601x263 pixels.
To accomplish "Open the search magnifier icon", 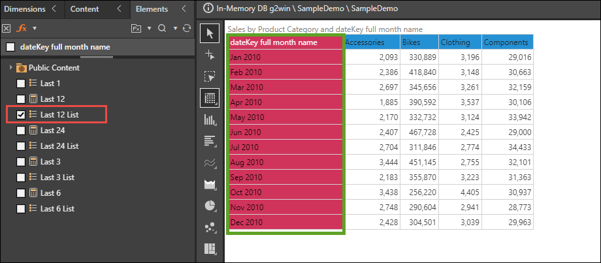I will point(161,28).
